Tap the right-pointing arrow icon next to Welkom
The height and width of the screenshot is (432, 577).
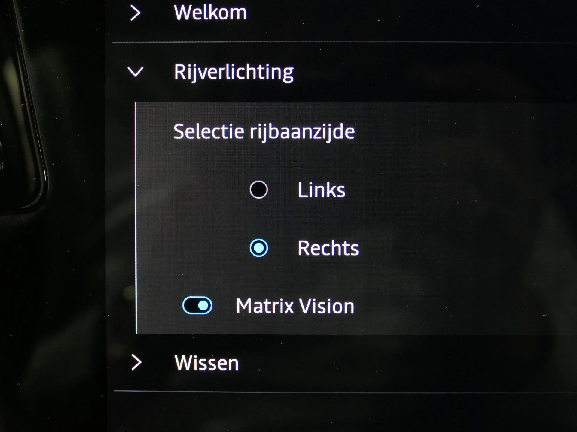pos(136,13)
